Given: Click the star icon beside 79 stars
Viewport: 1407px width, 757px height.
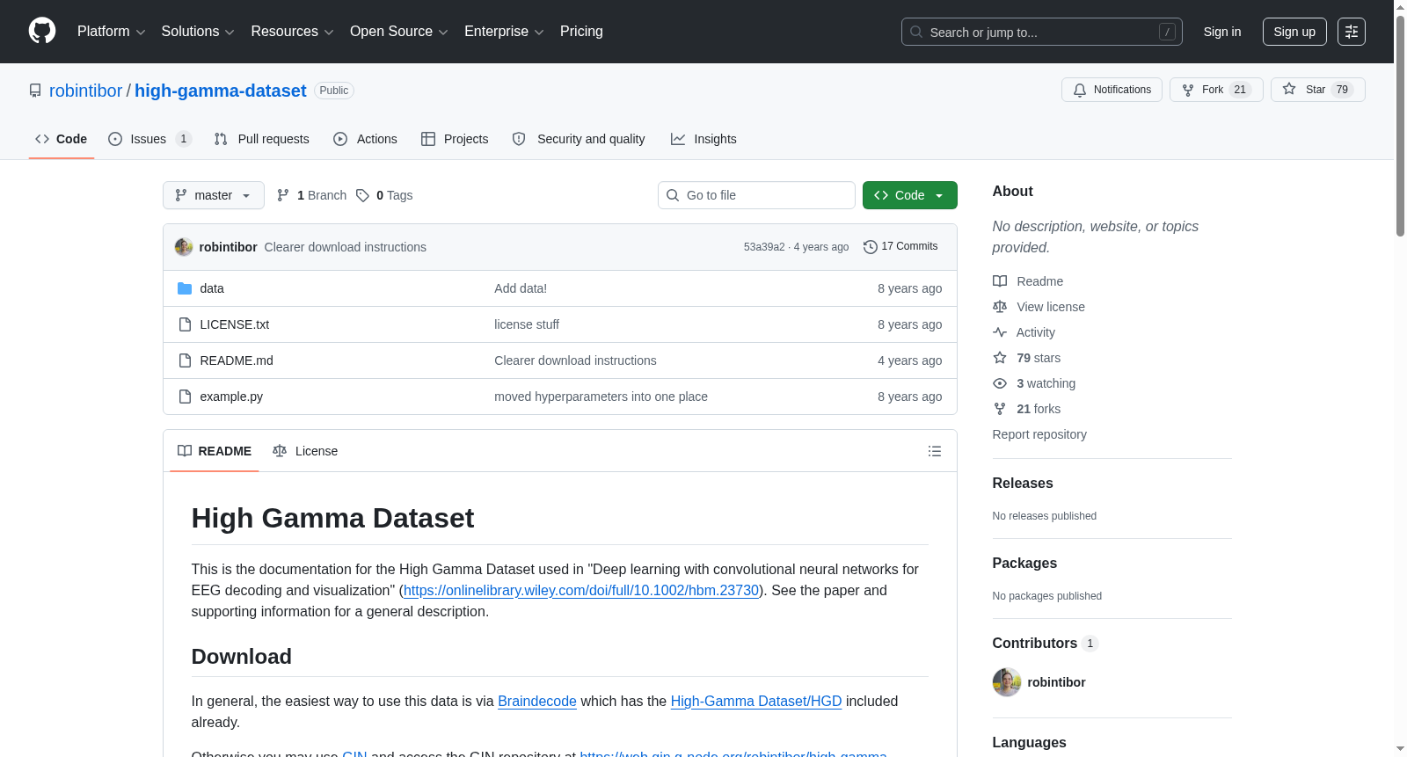Looking at the screenshot, I should 1000,358.
